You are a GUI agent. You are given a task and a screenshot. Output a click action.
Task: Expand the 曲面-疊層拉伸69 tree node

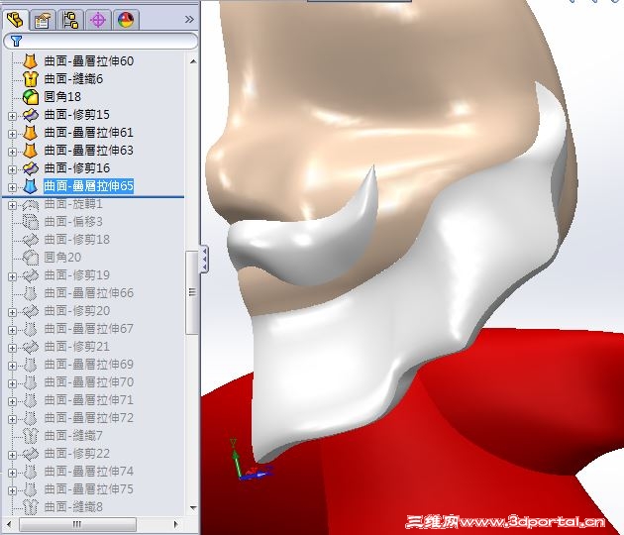(12, 366)
